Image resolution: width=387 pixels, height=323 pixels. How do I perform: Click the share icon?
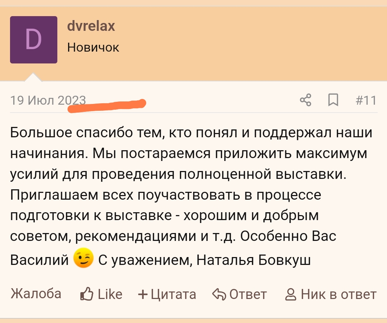[305, 100]
